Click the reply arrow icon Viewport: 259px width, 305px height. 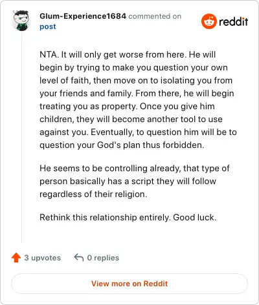[x=79, y=257]
